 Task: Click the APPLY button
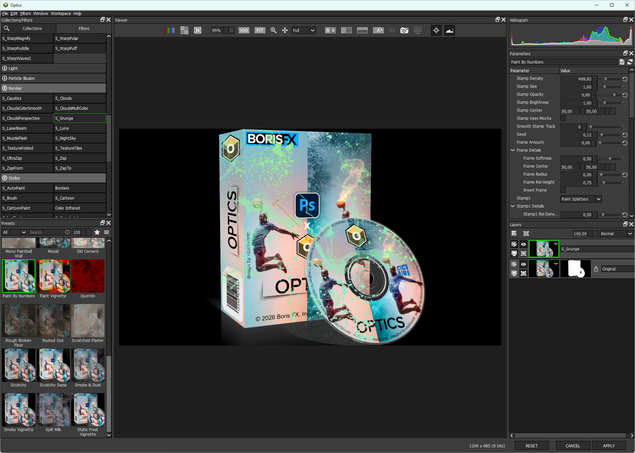pos(609,446)
